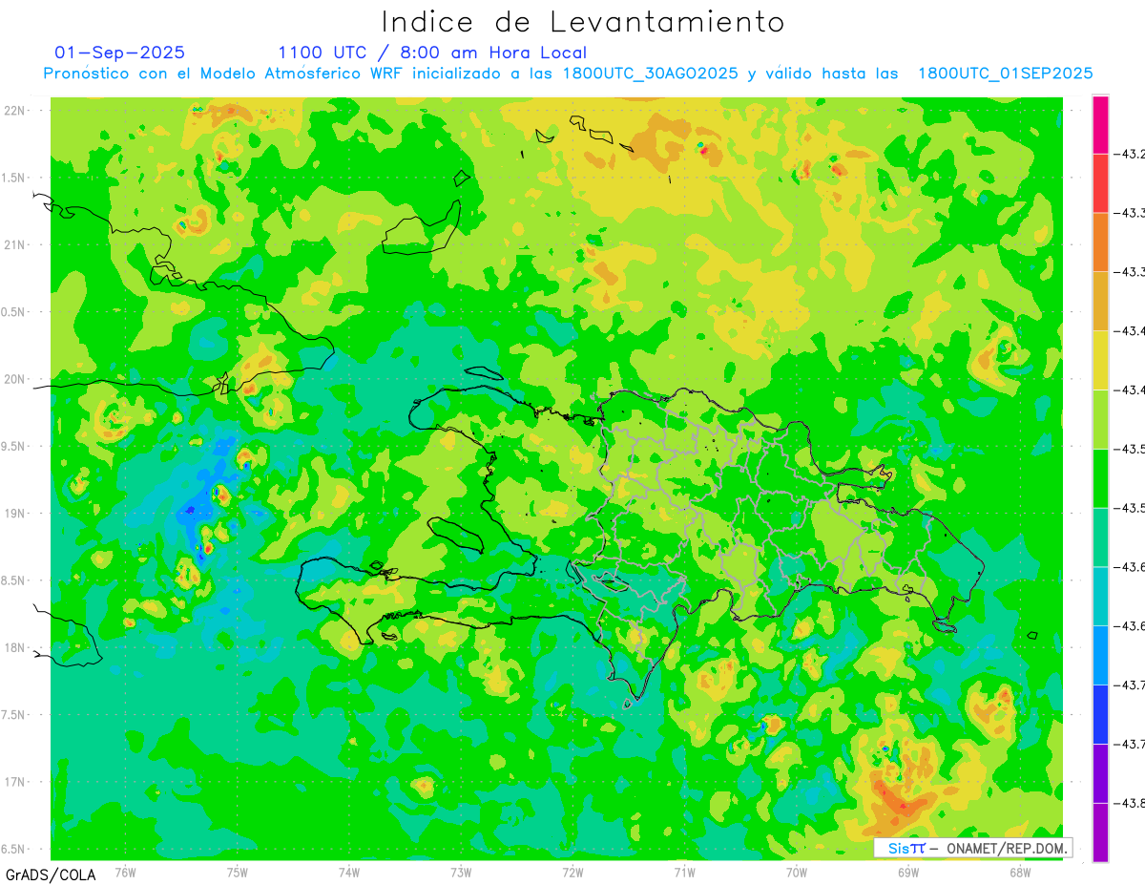Image resolution: width=1145 pixels, height=885 pixels.
Task: Click the "21N" latitude label
Action: [x=16, y=244]
